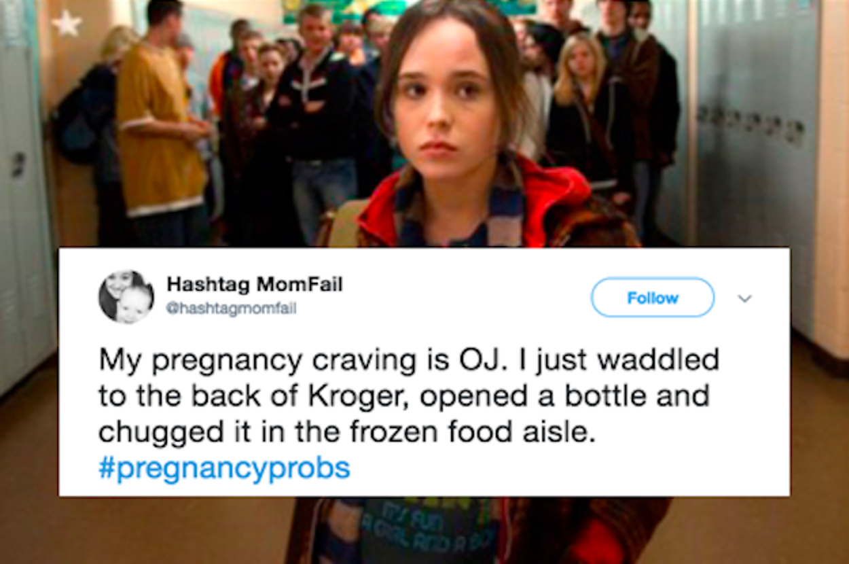
Task: Click the Hashtag MomFail display name
Action: click(255, 284)
